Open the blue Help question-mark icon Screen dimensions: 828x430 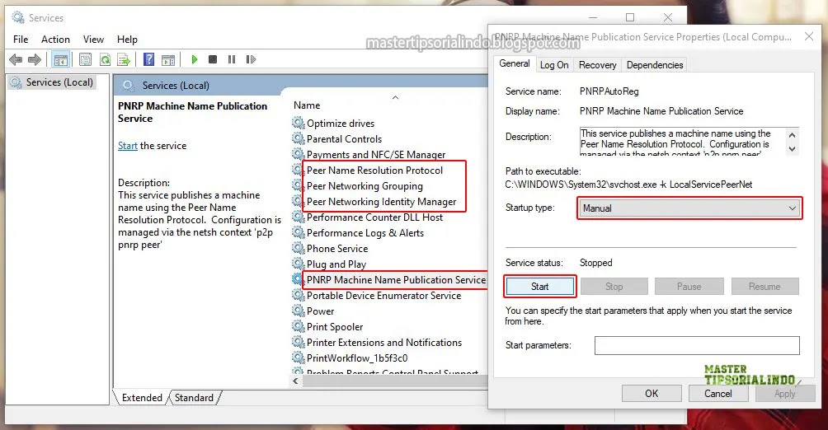point(149,59)
